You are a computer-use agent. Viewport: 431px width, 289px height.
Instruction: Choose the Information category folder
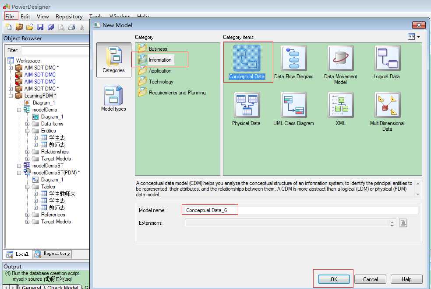155,59
